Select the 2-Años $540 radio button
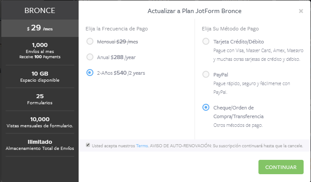The image size is (311, 182). [x=90, y=73]
